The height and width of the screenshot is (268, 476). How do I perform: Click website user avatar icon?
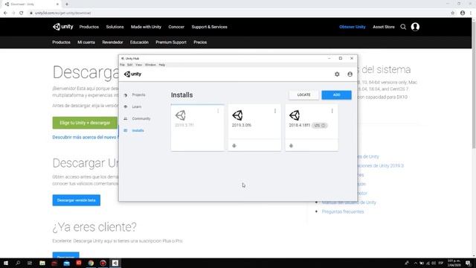pyautogui.click(x=415, y=27)
